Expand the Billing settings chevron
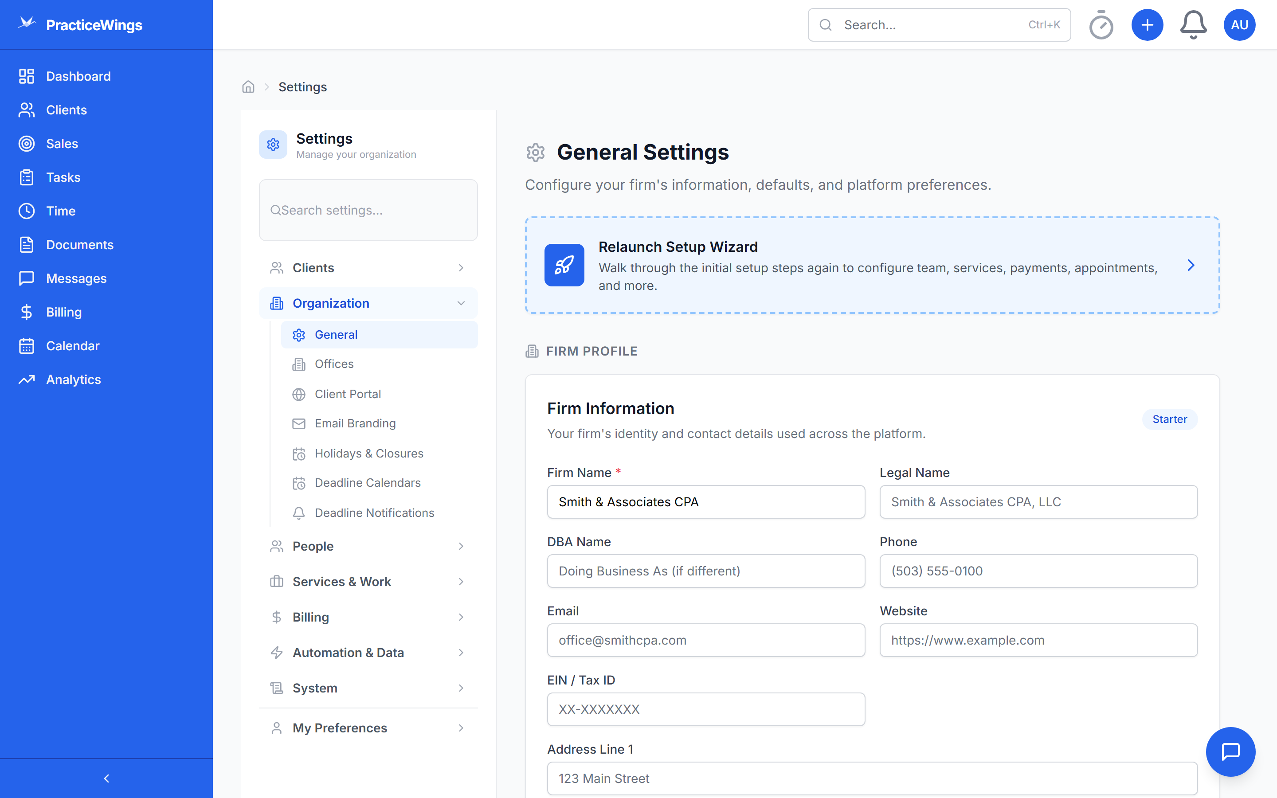 [461, 617]
